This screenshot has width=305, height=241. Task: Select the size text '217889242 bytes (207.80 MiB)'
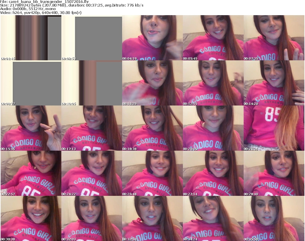(38, 5)
